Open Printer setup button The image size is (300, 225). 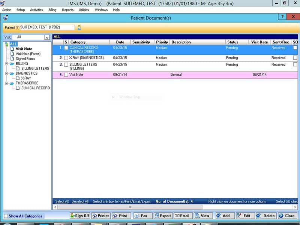click(101, 216)
